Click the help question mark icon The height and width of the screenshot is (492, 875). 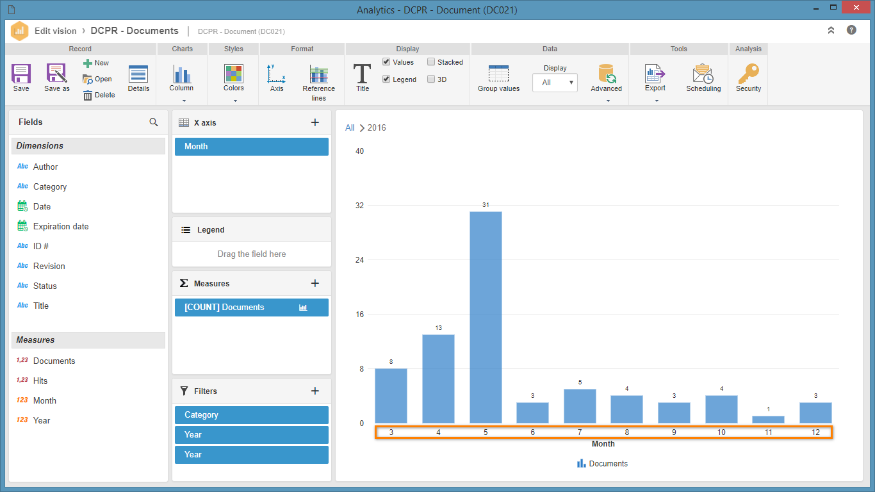851,30
